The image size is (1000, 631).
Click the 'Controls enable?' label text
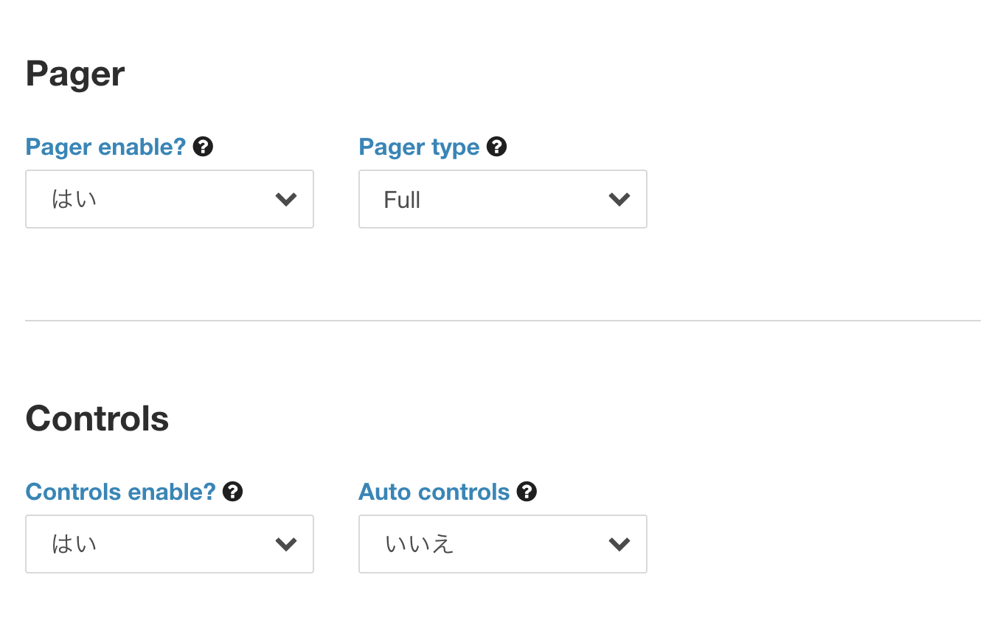tap(120, 492)
